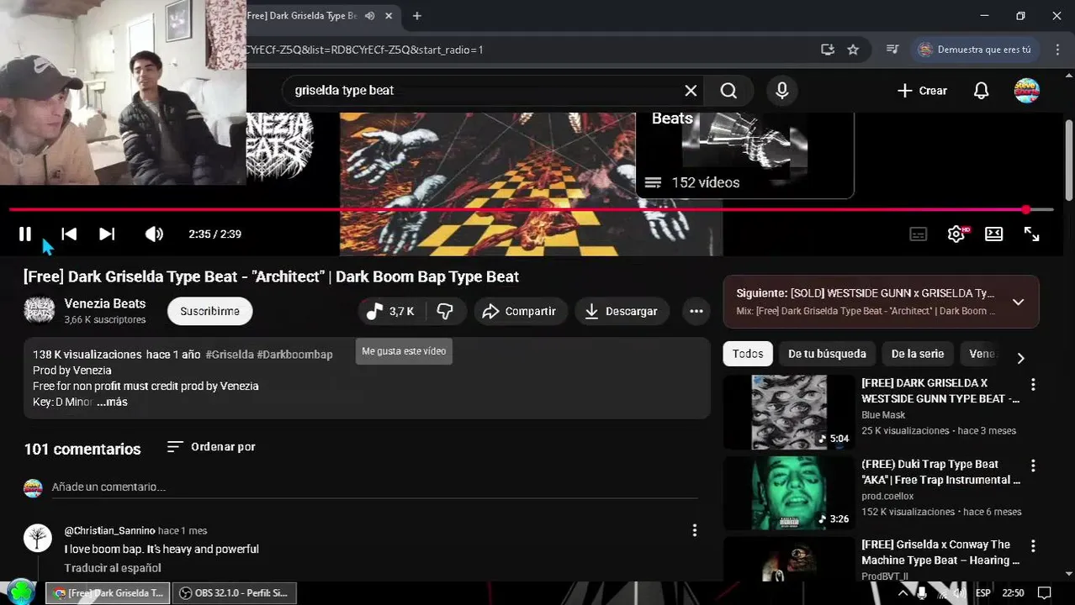Skip to the next video

click(x=107, y=234)
